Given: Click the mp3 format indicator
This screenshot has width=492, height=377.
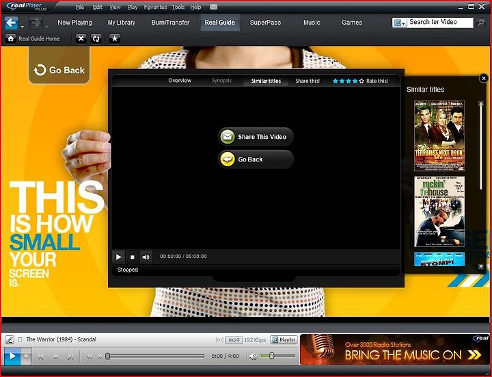Looking at the screenshot, I should (234, 339).
